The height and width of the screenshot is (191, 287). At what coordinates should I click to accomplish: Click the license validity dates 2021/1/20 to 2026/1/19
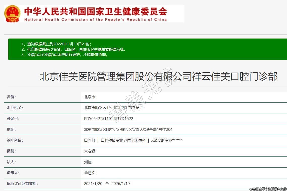point(107,184)
